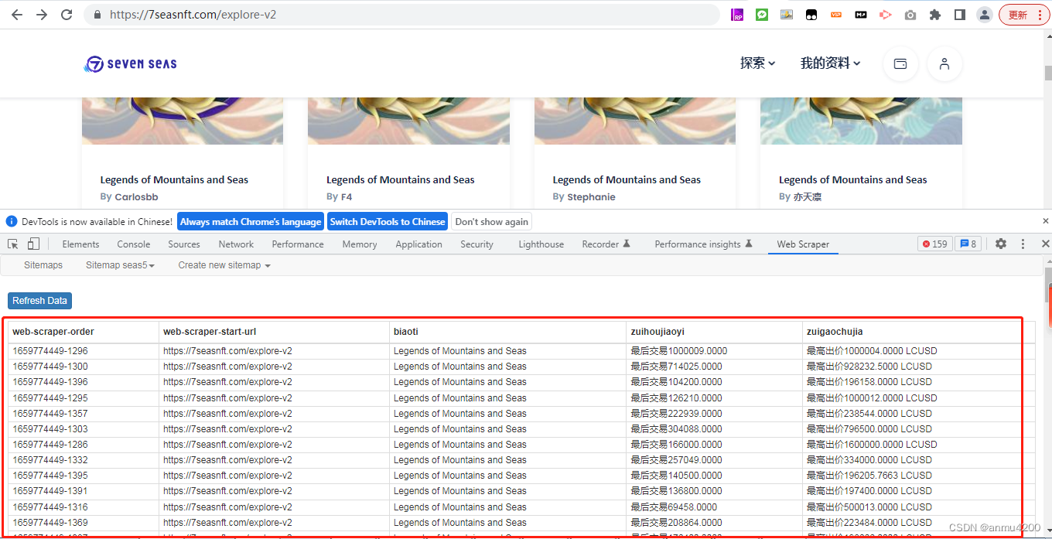The image size is (1052, 539).
Task: Close the DevTools panel
Action: [x=1045, y=244]
